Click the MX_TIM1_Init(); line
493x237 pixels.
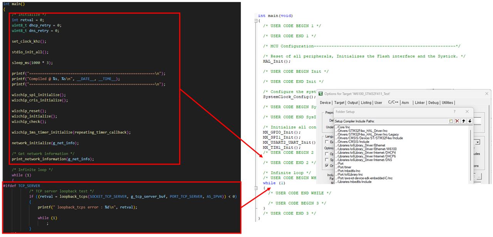point(282,147)
